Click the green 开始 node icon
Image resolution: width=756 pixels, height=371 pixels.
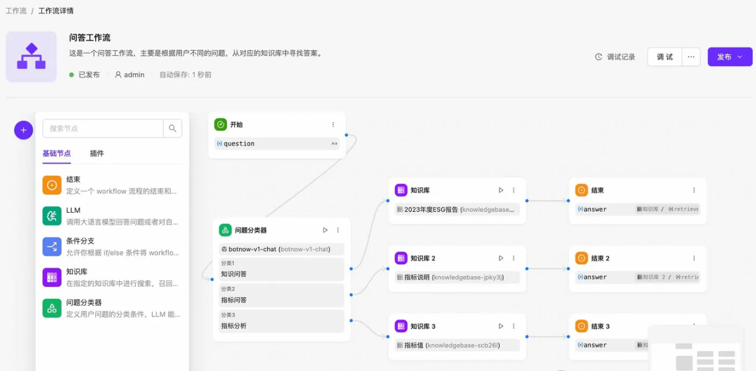pos(220,124)
